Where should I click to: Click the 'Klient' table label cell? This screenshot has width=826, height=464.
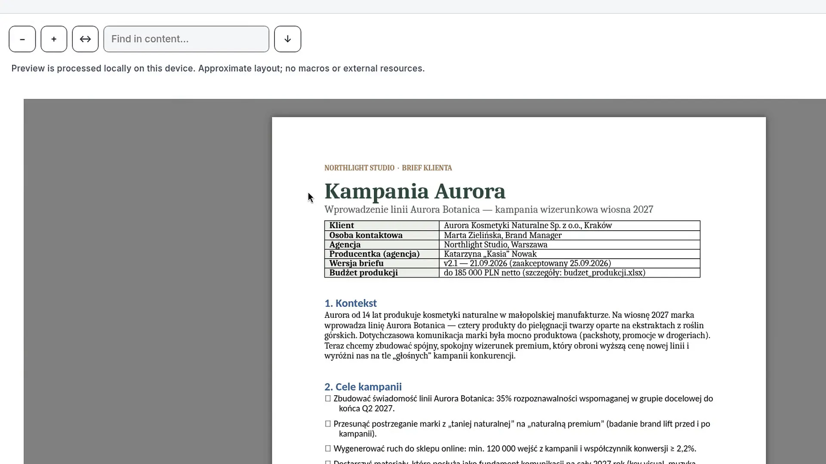click(382, 226)
